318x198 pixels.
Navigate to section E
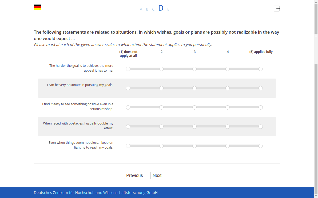coord(168,9)
